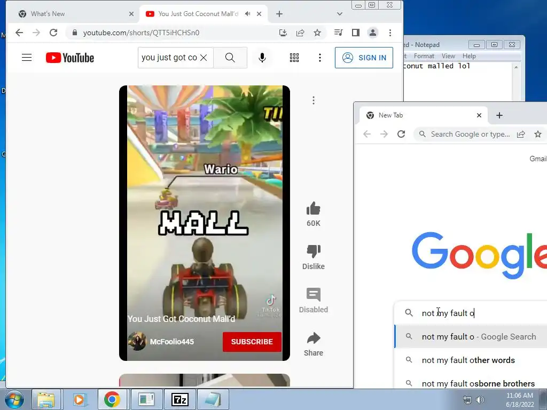Bookmark the New Tab page
The image size is (547, 410).
coord(538,134)
